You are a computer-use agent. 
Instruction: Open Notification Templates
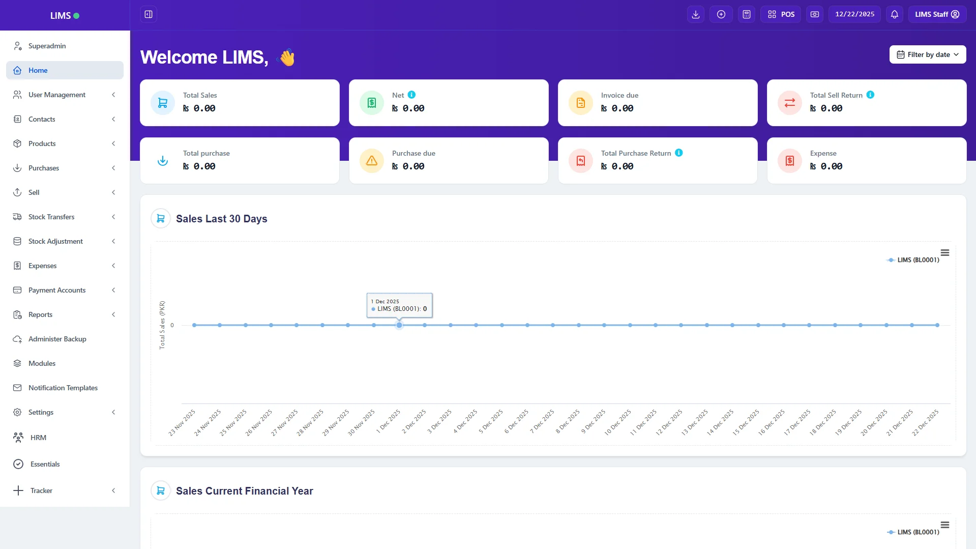tap(65, 388)
